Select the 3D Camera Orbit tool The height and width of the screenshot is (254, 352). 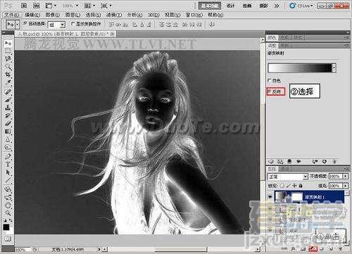pyautogui.click(x=8, y=197)
